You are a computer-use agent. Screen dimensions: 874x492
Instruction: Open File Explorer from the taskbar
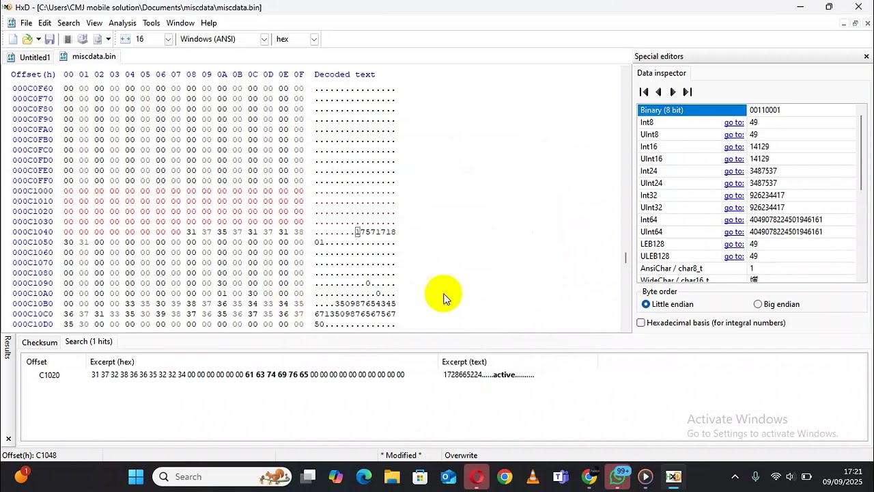pos(392,477)
